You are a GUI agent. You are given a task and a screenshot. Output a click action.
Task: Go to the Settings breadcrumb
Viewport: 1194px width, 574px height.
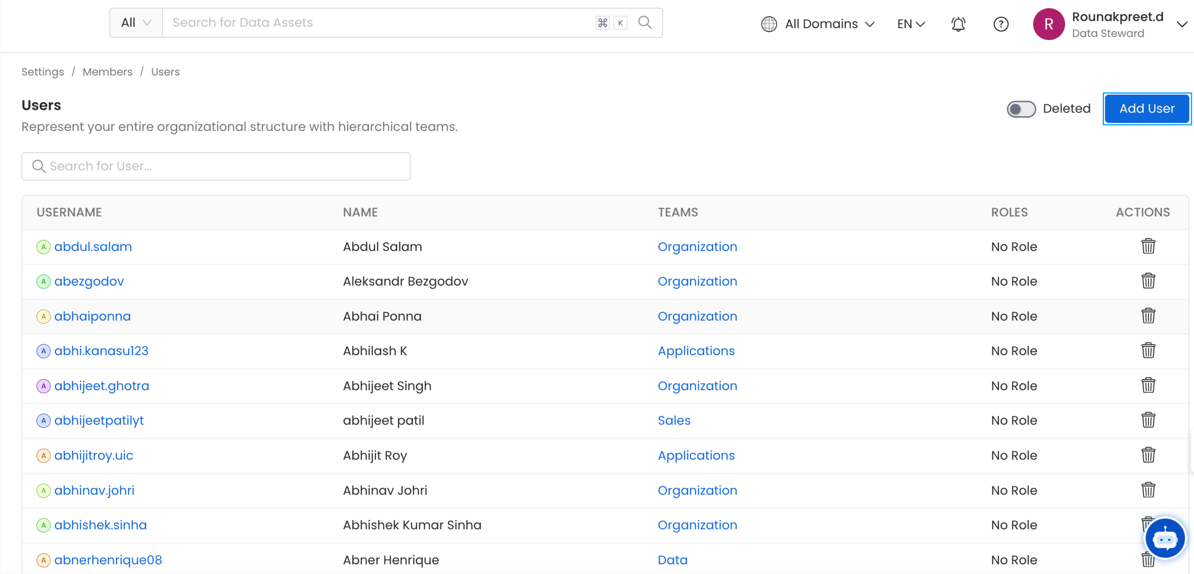(43, 72)
